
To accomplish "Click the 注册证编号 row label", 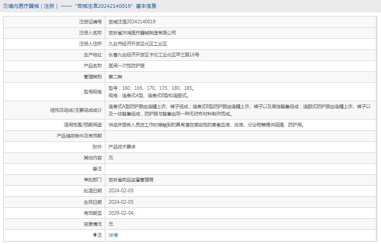I will tap(90, 22).
